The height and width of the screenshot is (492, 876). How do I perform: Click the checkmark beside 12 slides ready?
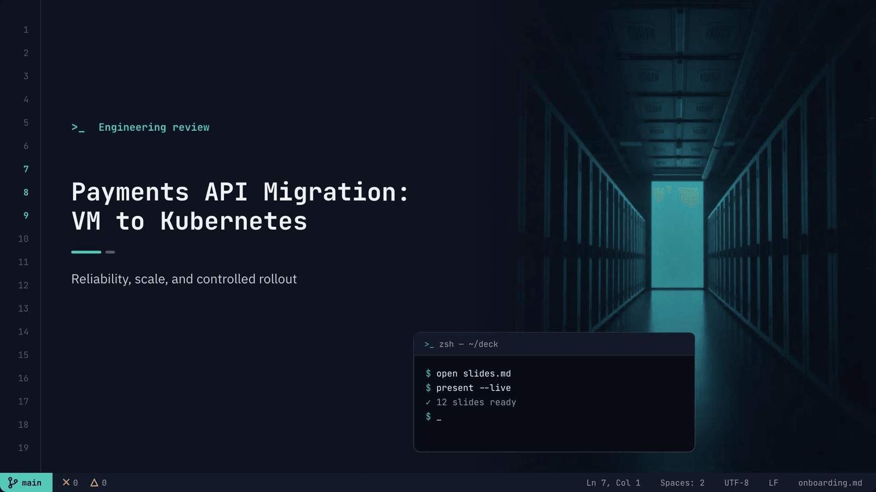[x=428, y=402]
